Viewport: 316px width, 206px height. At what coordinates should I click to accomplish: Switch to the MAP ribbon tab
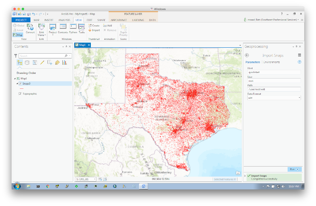tap(36, 20)
